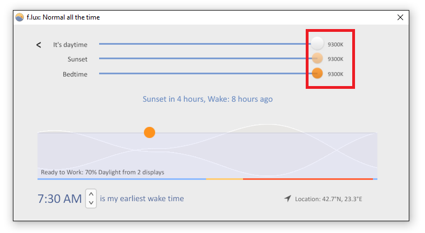The width and height of the screenshot is (425, 233).
Task: Click the back arrow beside It's daytime
Action: click(x=39, y=45)
